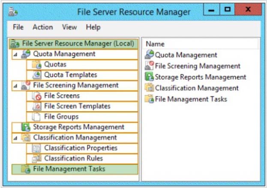Viewport: 267px width, 188px height.
Task: Open the File menu
Action: point(18,27)
